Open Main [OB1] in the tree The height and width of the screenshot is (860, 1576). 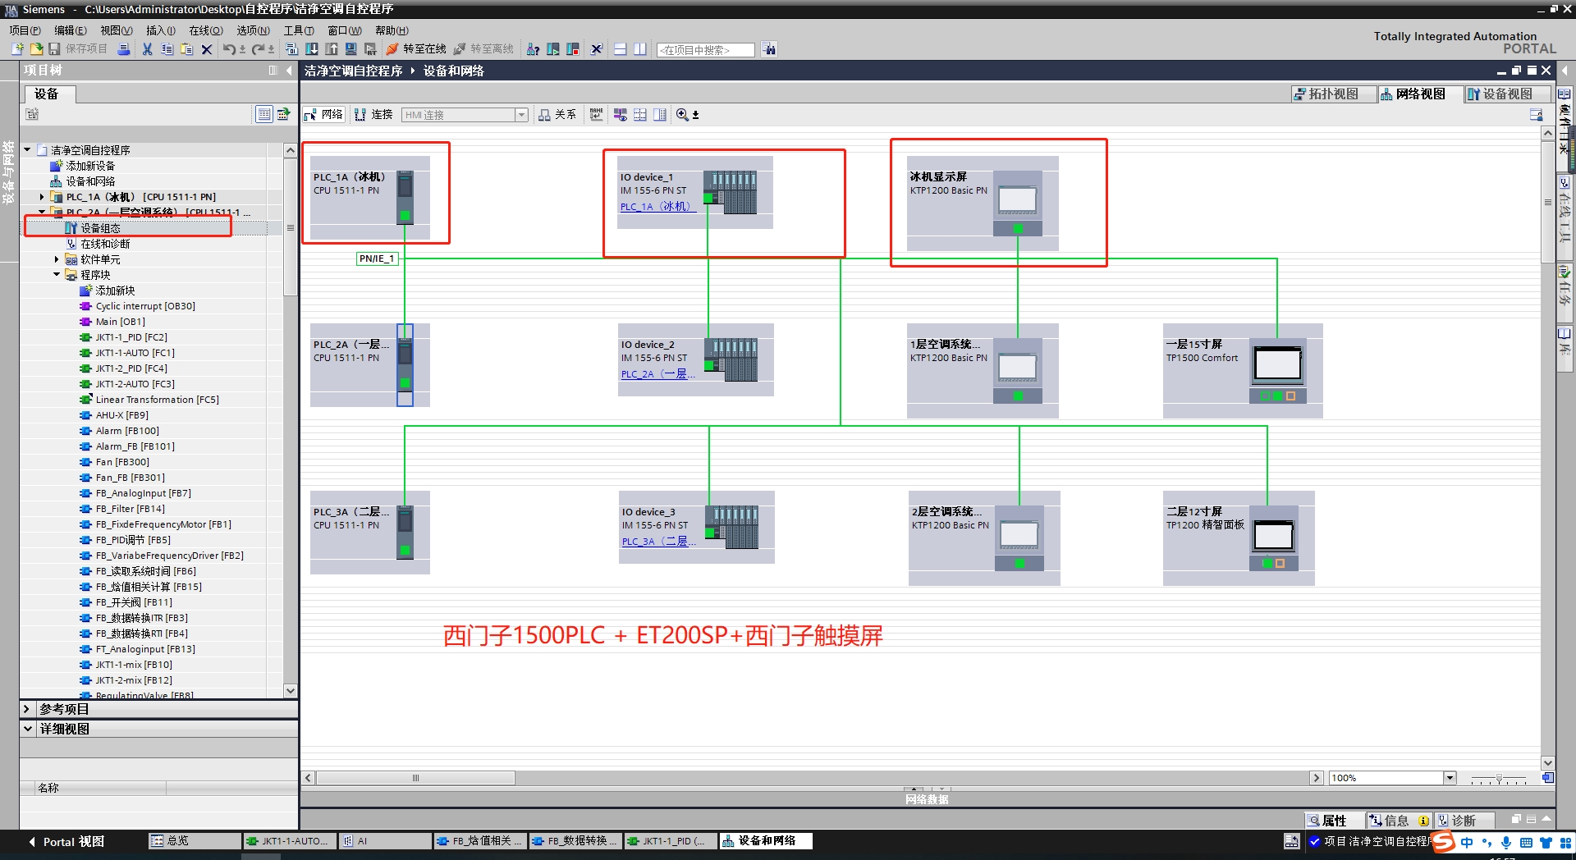[120, 322]
